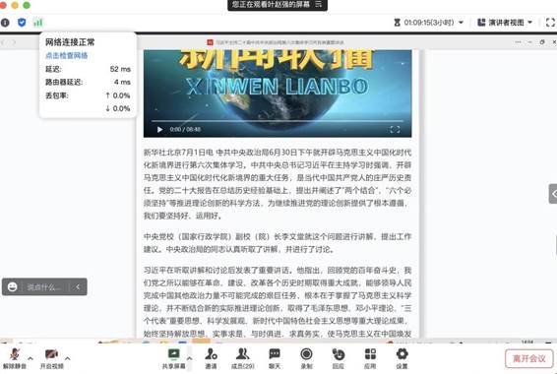
Task: Unmute microphone with 解除静音
Action: (14, 358)
